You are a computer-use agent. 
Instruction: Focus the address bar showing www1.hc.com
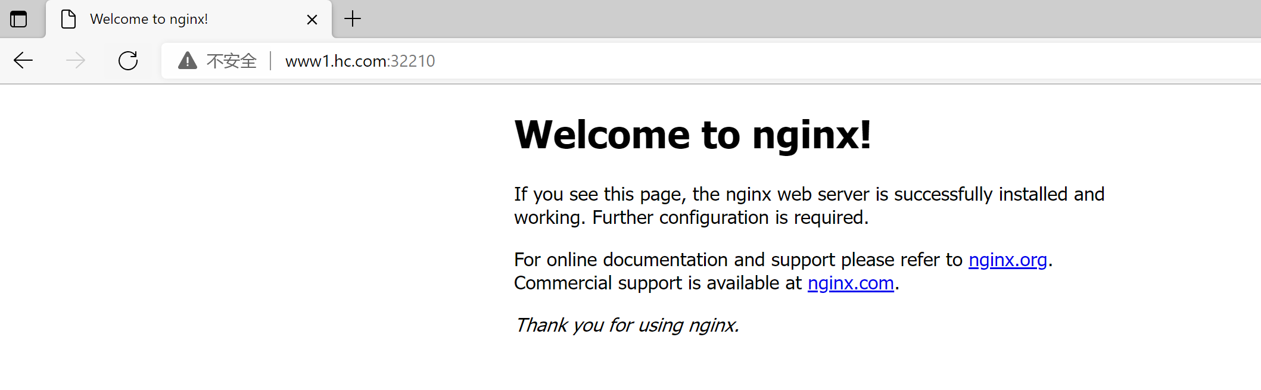[x=715, y=61]
